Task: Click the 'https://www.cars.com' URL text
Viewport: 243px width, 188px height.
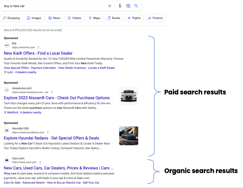Action: 24,162
